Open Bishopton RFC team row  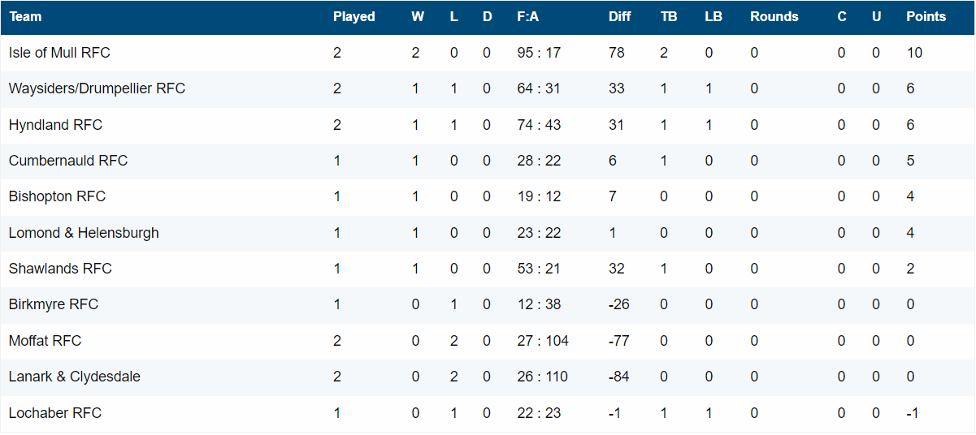coord(57,196)
